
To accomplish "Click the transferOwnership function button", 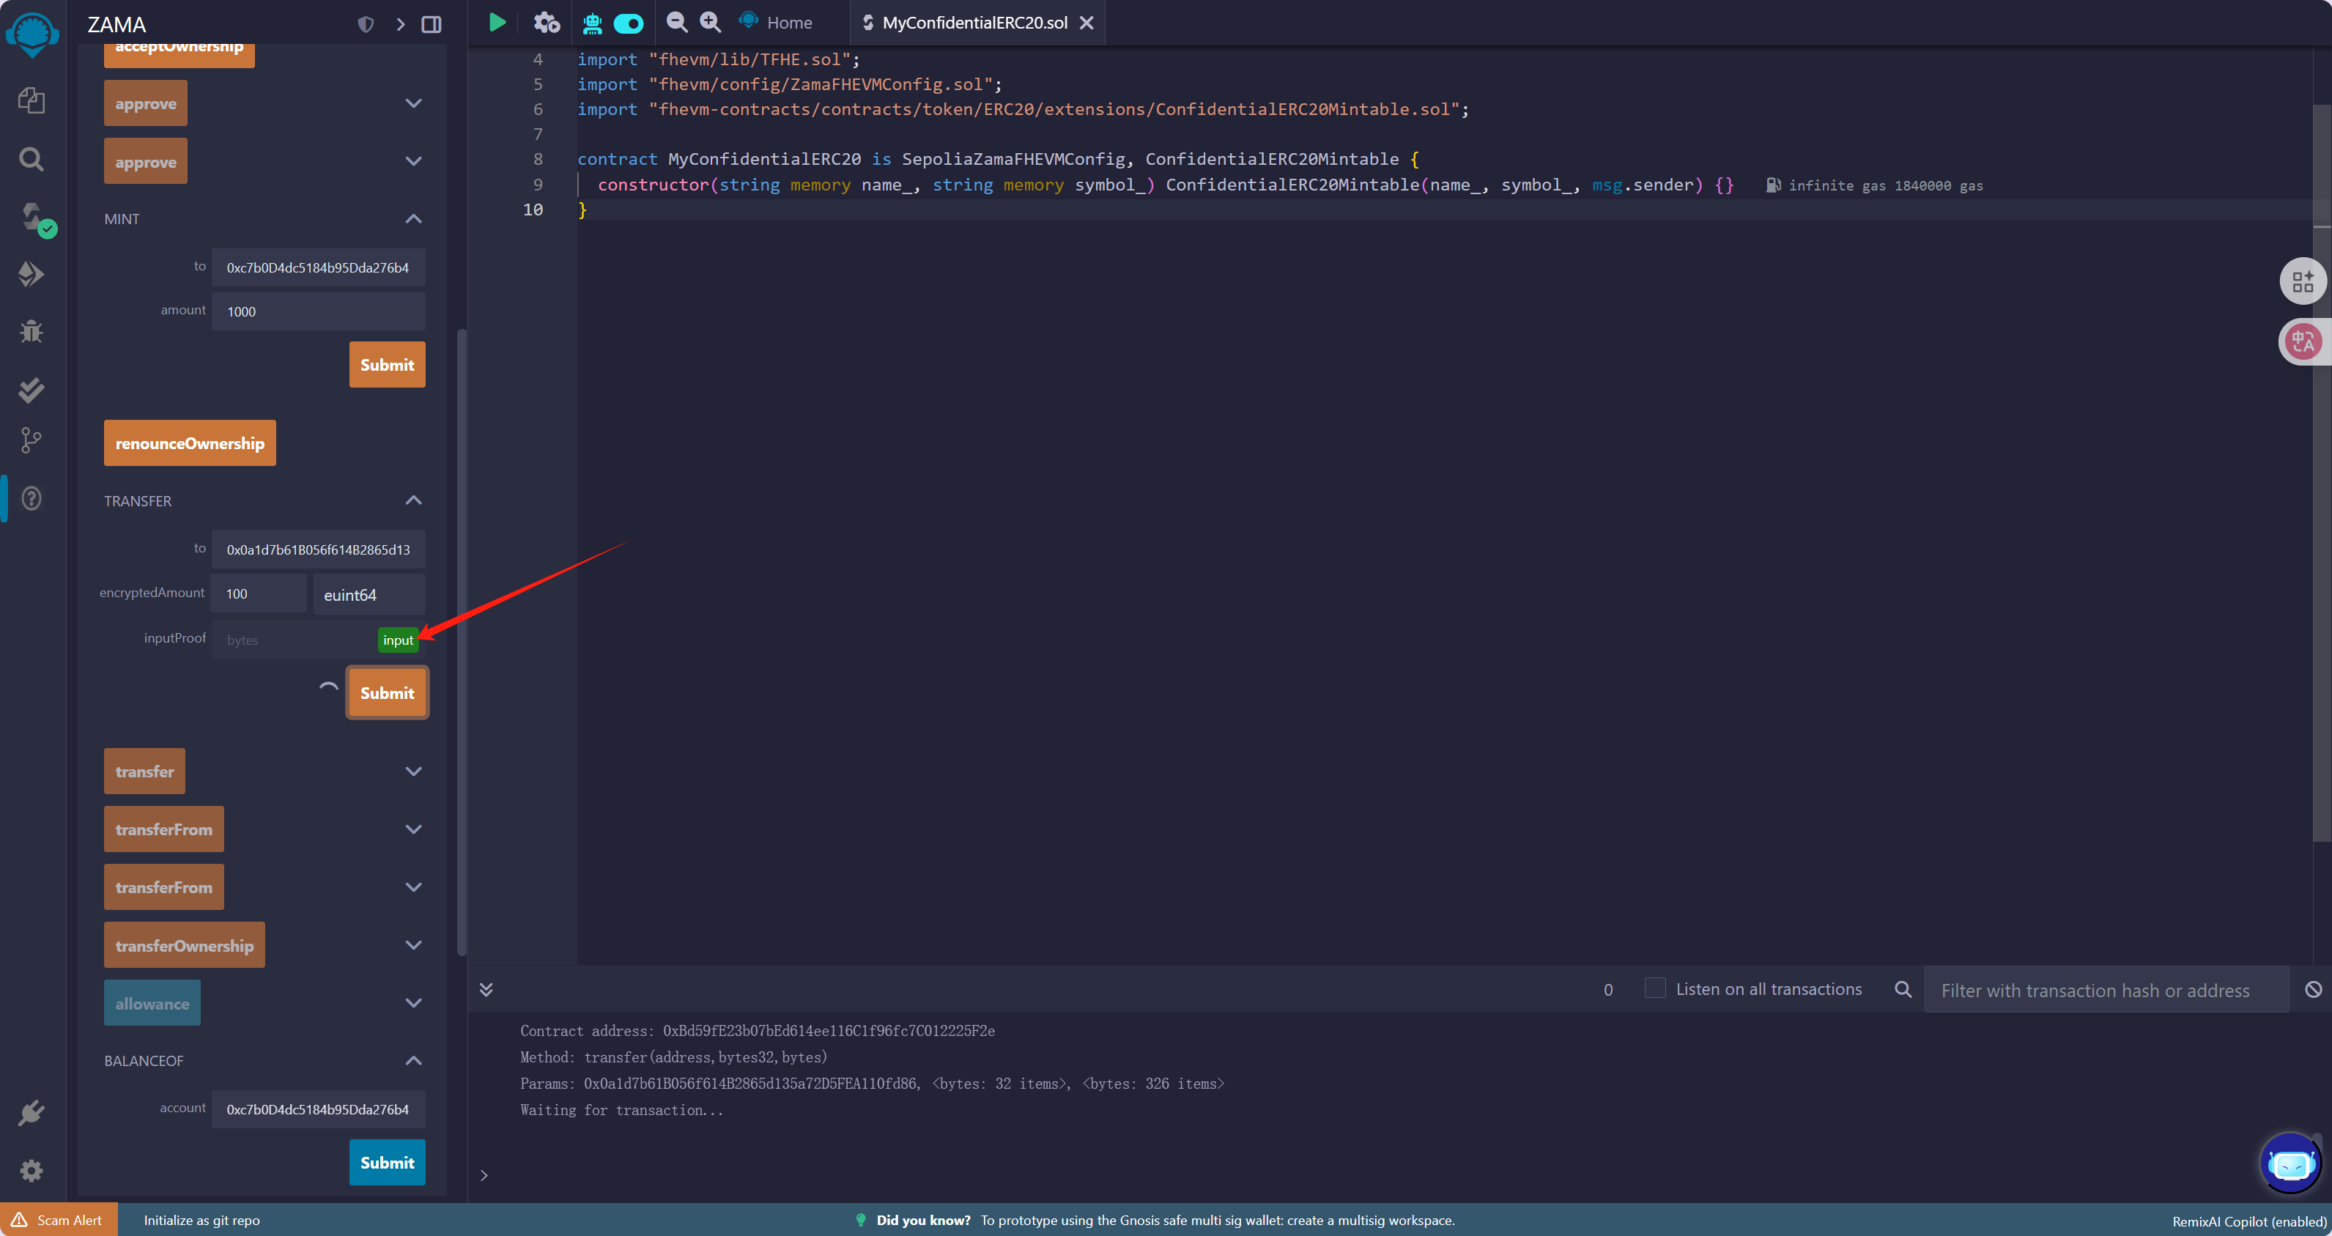I will pyautogui.click(x=185, y=945).
